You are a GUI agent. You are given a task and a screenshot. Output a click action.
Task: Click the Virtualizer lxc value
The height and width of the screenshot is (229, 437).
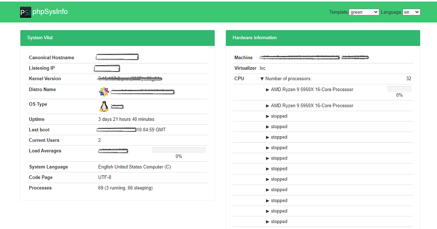[x=262, y=68]
